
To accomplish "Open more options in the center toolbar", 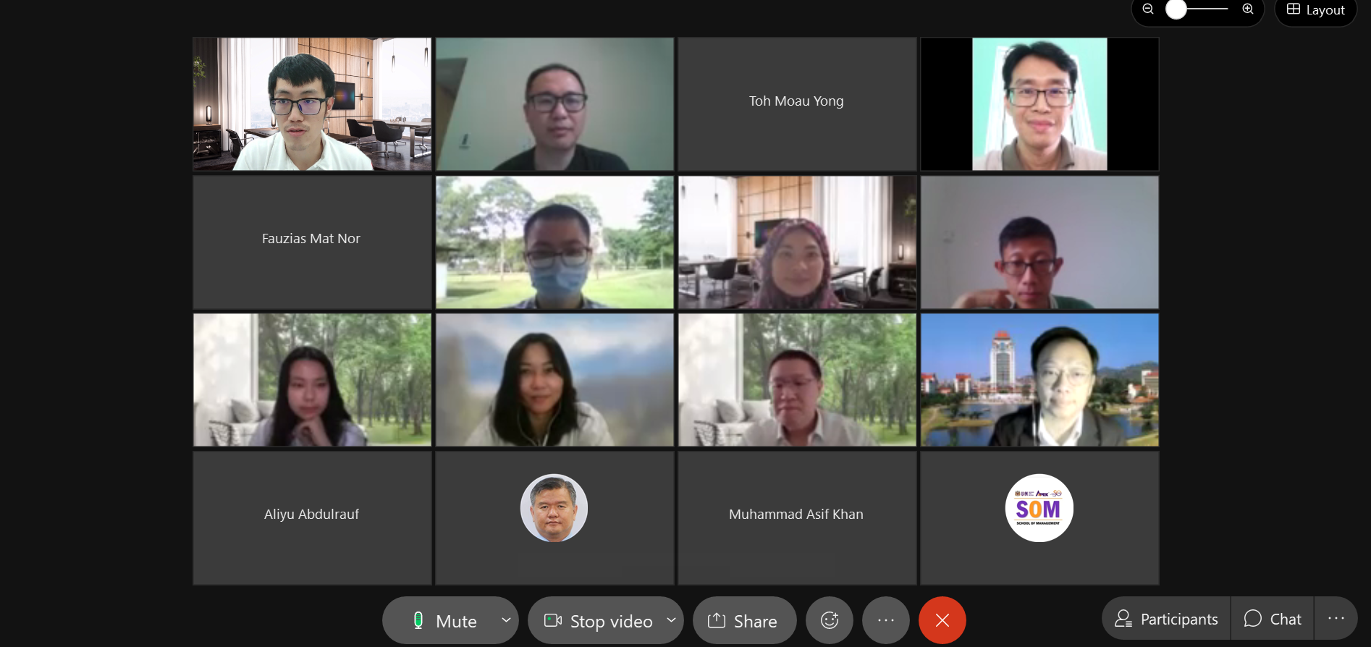I will click(x=886, y=620).
